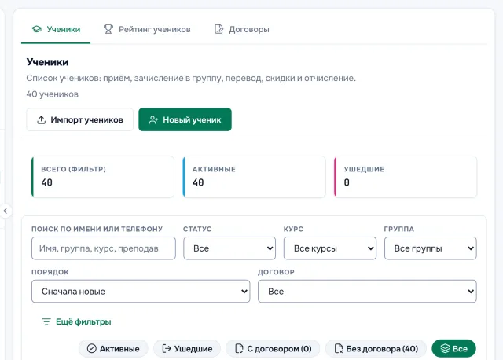Image resolution: width=503 pixels, height=360 pixels.
Task: Filter by Ушедшие chip
Action: pyautogui.click(x=187, y=349)
